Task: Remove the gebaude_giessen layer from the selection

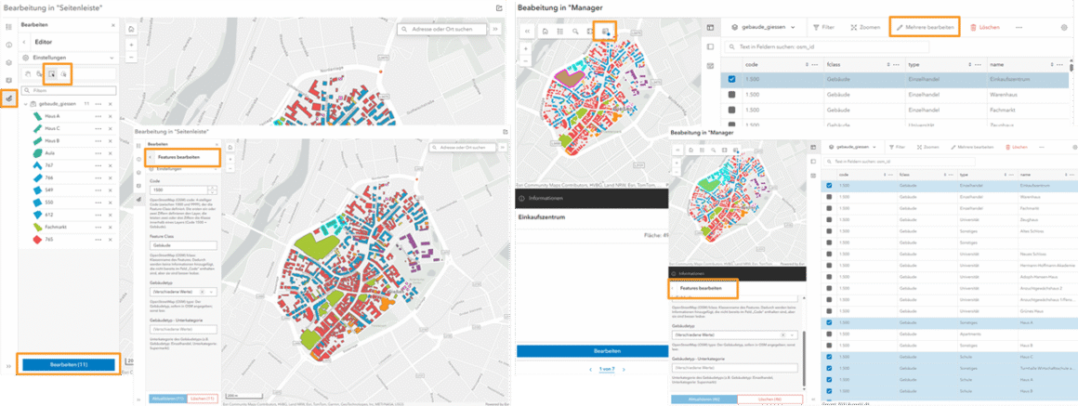Action: point(110,104)
